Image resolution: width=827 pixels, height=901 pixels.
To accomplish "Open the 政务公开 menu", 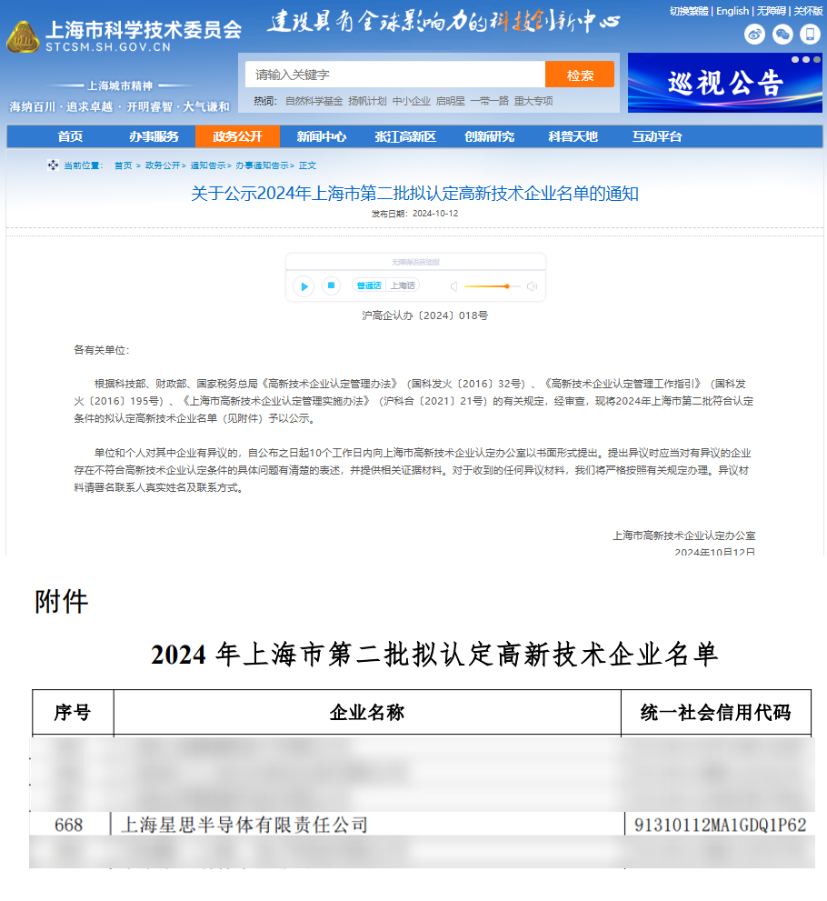I will [237, 136].
